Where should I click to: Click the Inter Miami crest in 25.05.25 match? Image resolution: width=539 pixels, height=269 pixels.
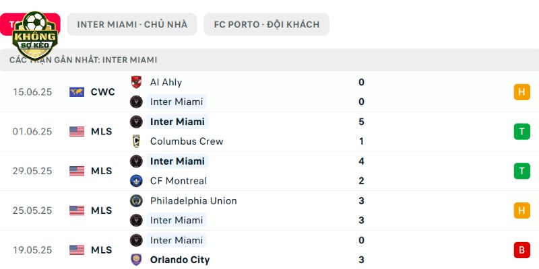coord(136,221)
